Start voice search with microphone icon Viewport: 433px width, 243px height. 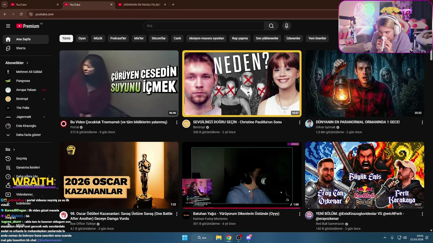[287, 26]
